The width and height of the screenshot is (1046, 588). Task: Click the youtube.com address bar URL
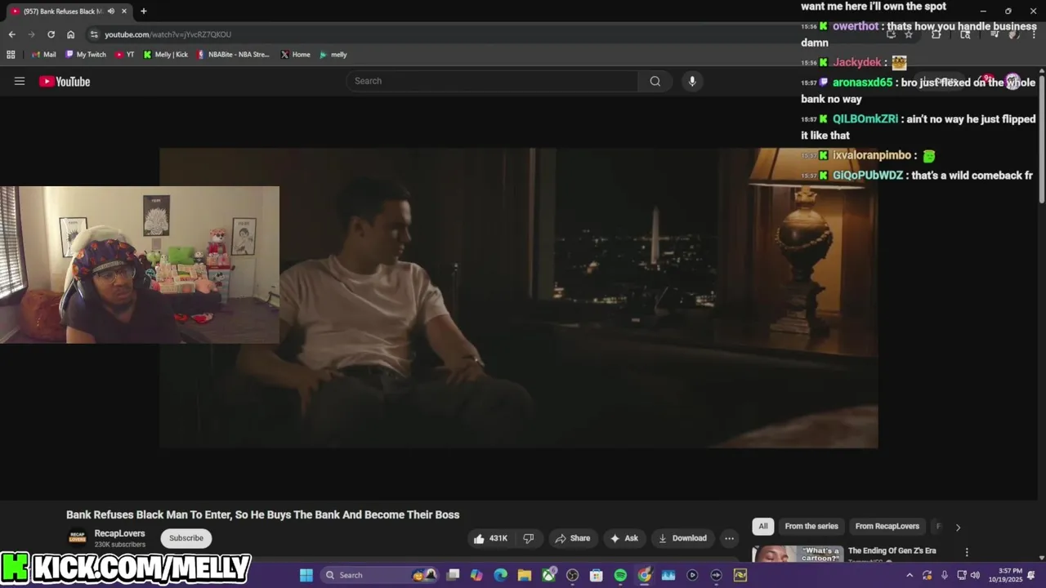pos(168,34)
